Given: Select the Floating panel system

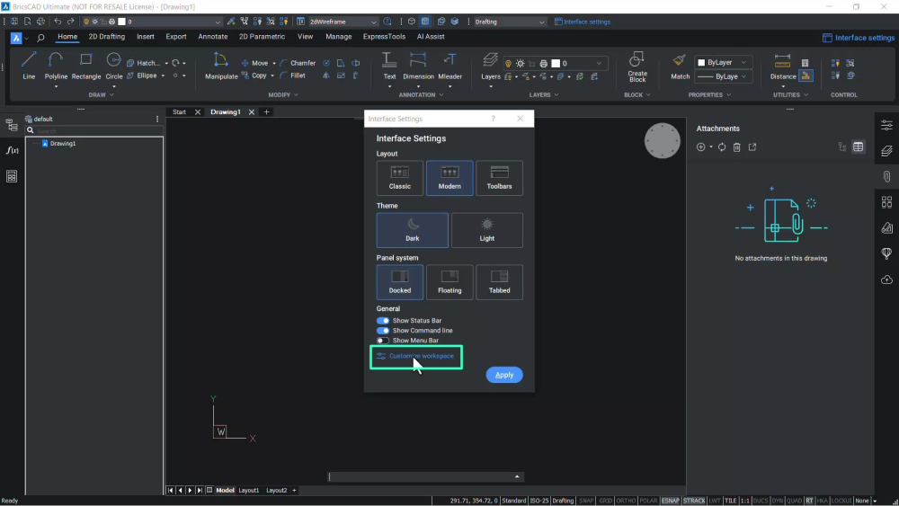Looking at the screenshot, I should click(449, 282).
